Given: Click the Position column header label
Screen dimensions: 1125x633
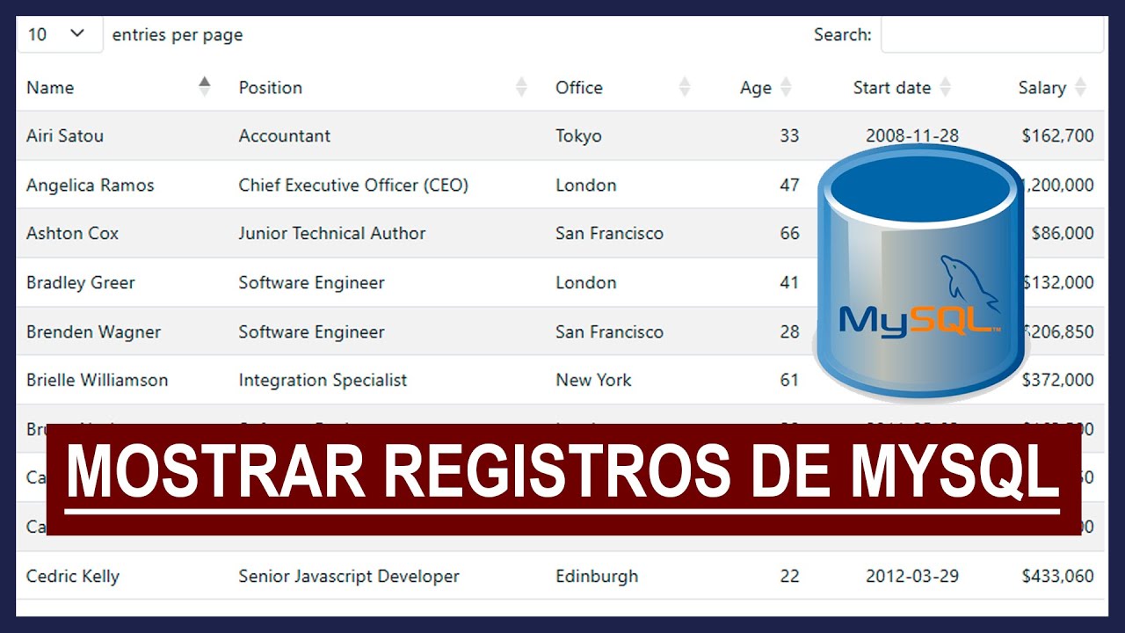Looking at the screenshot, I should (271, 87).
